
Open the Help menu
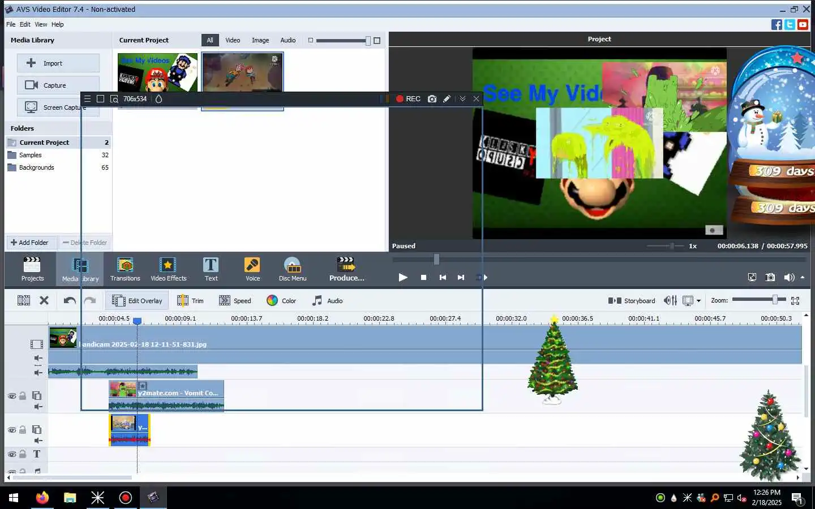click(x=57, y=24)
